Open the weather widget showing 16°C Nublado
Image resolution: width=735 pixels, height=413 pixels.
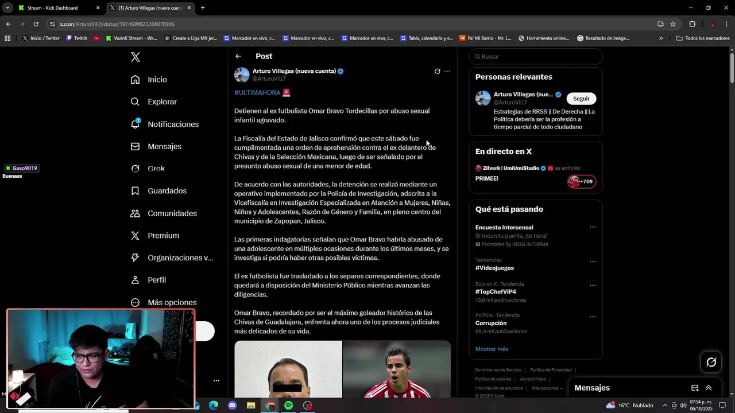click(x=629, y=406)
